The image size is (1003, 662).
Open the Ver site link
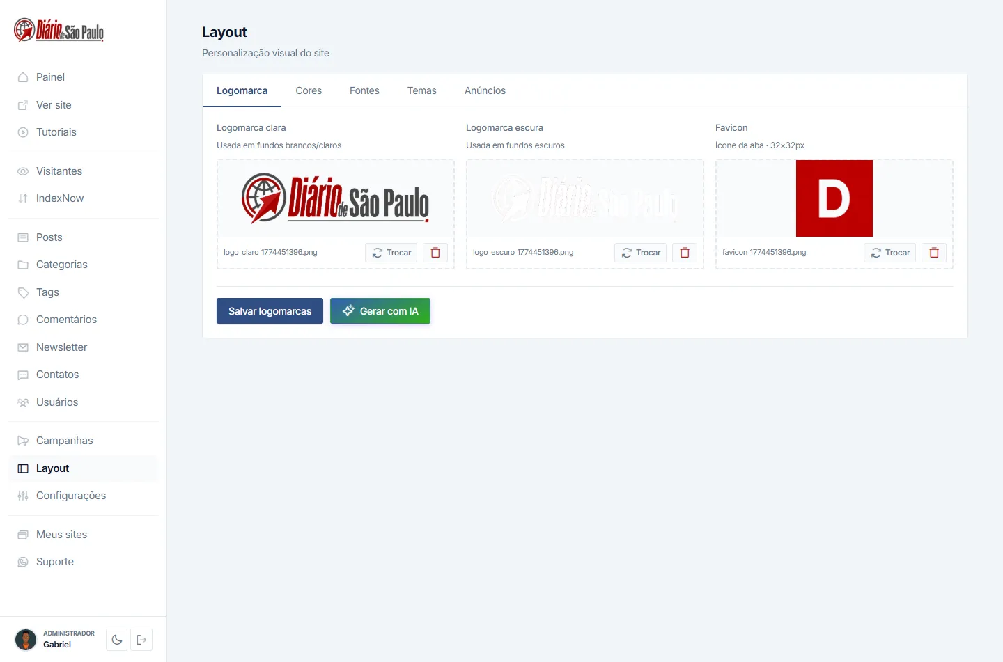[x=84, y=105]
